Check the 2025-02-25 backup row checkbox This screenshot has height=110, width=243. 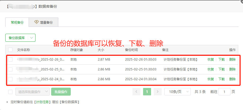tap(10, 69)
